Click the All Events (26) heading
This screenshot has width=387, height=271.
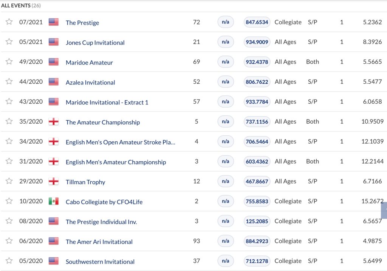pos(21,6)
